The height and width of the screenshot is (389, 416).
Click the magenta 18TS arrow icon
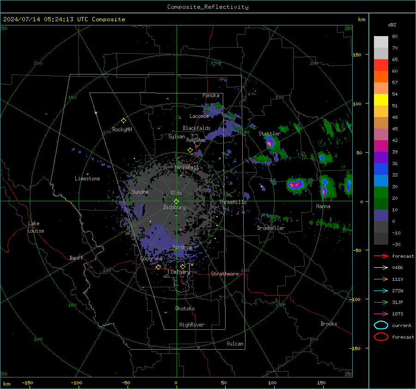381,314
